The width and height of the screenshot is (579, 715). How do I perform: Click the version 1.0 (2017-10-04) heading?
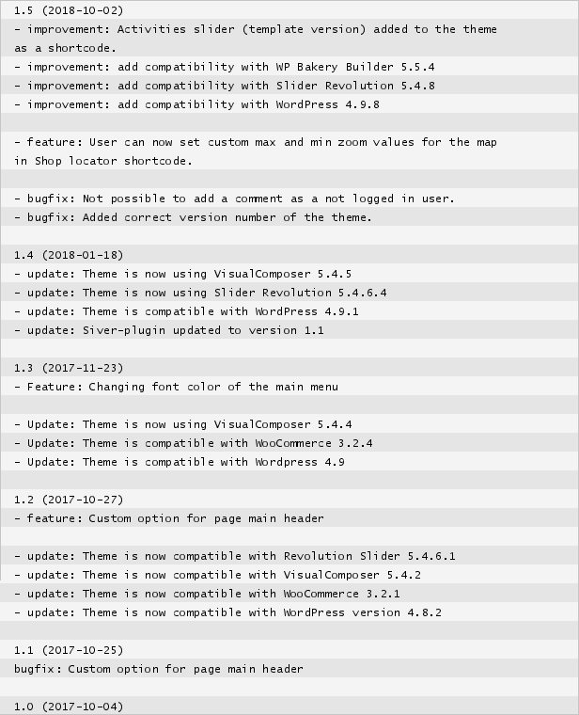pyautogui.click(x=68, y=707)
